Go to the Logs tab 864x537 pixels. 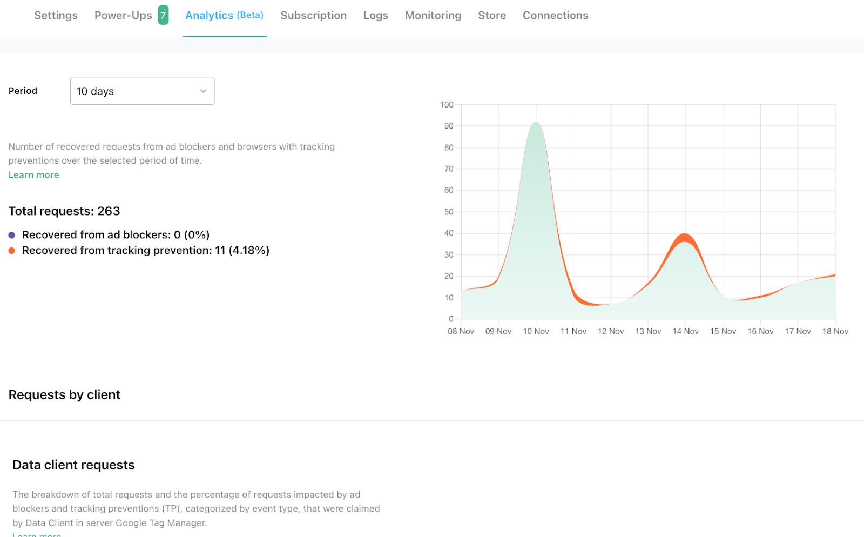pyautogui.click(x=375, y=15)
